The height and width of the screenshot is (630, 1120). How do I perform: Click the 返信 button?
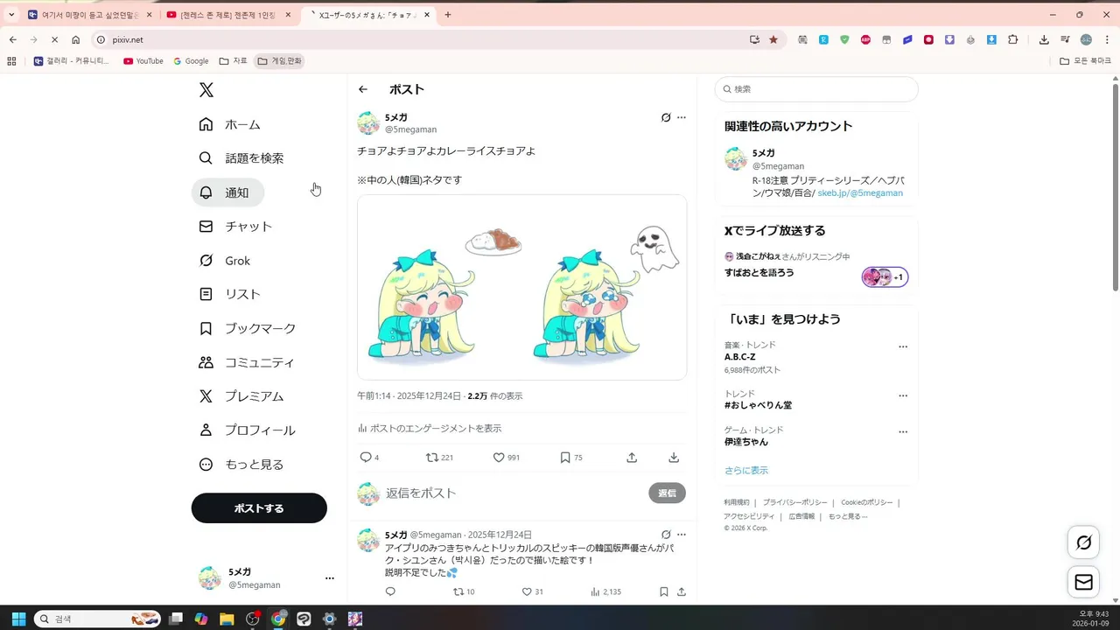(x=667, y=493)
